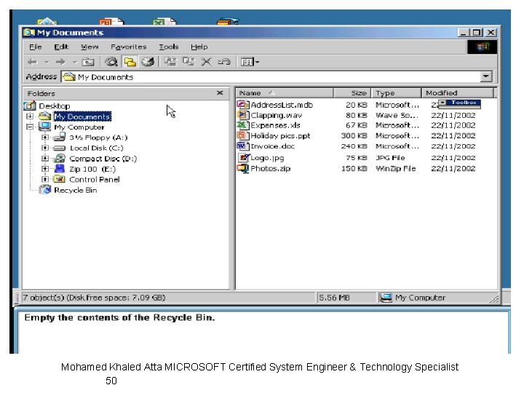Click the Back arrow toolbar button
This screenshot has width=524, height=393.
click(x=33, y=62)
